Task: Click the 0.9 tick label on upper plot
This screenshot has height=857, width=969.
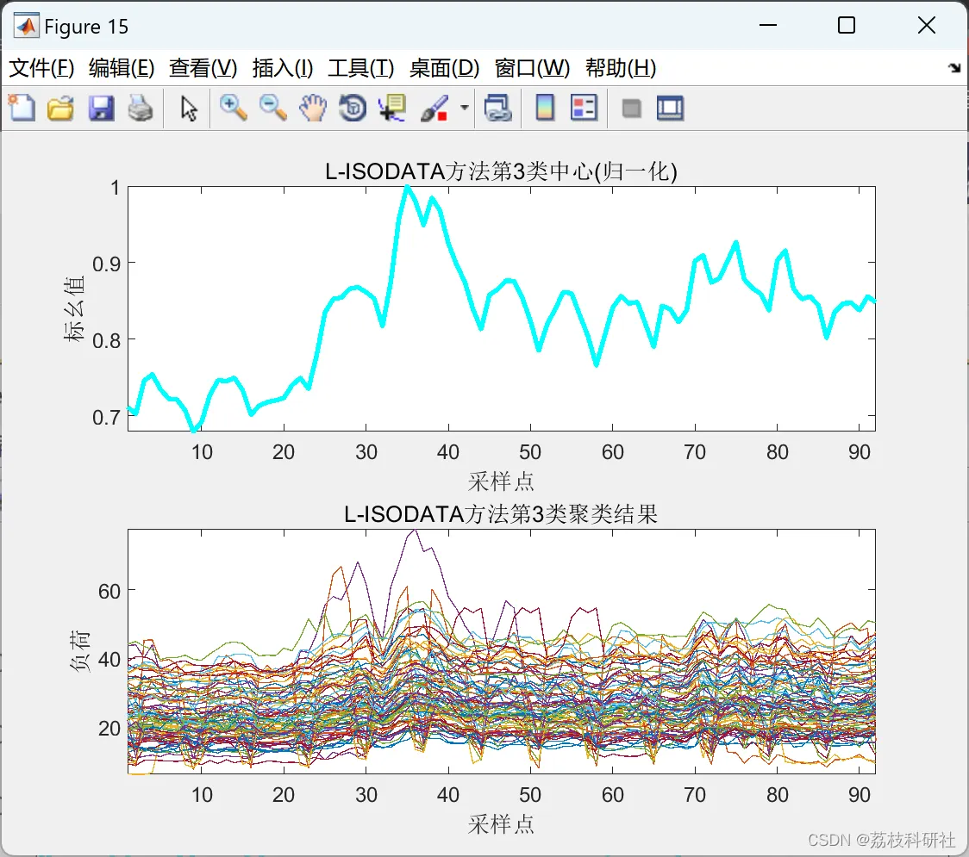Action: (x=106, y=264)
